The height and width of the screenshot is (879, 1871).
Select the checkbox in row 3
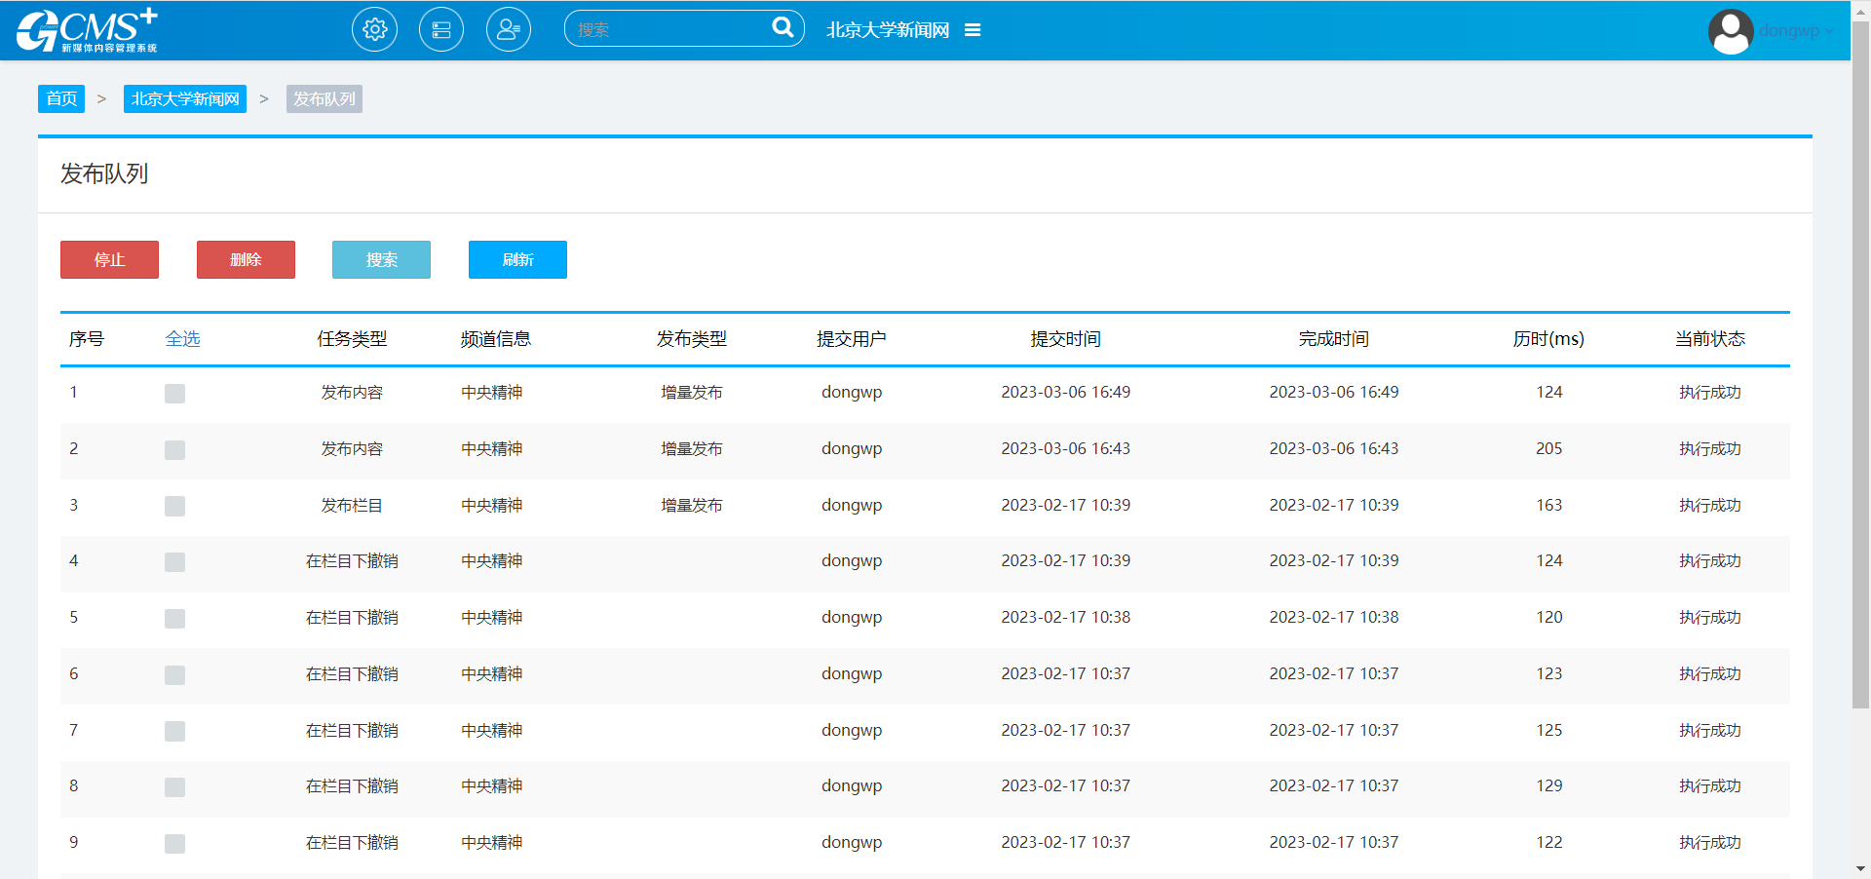pos(174,507)
